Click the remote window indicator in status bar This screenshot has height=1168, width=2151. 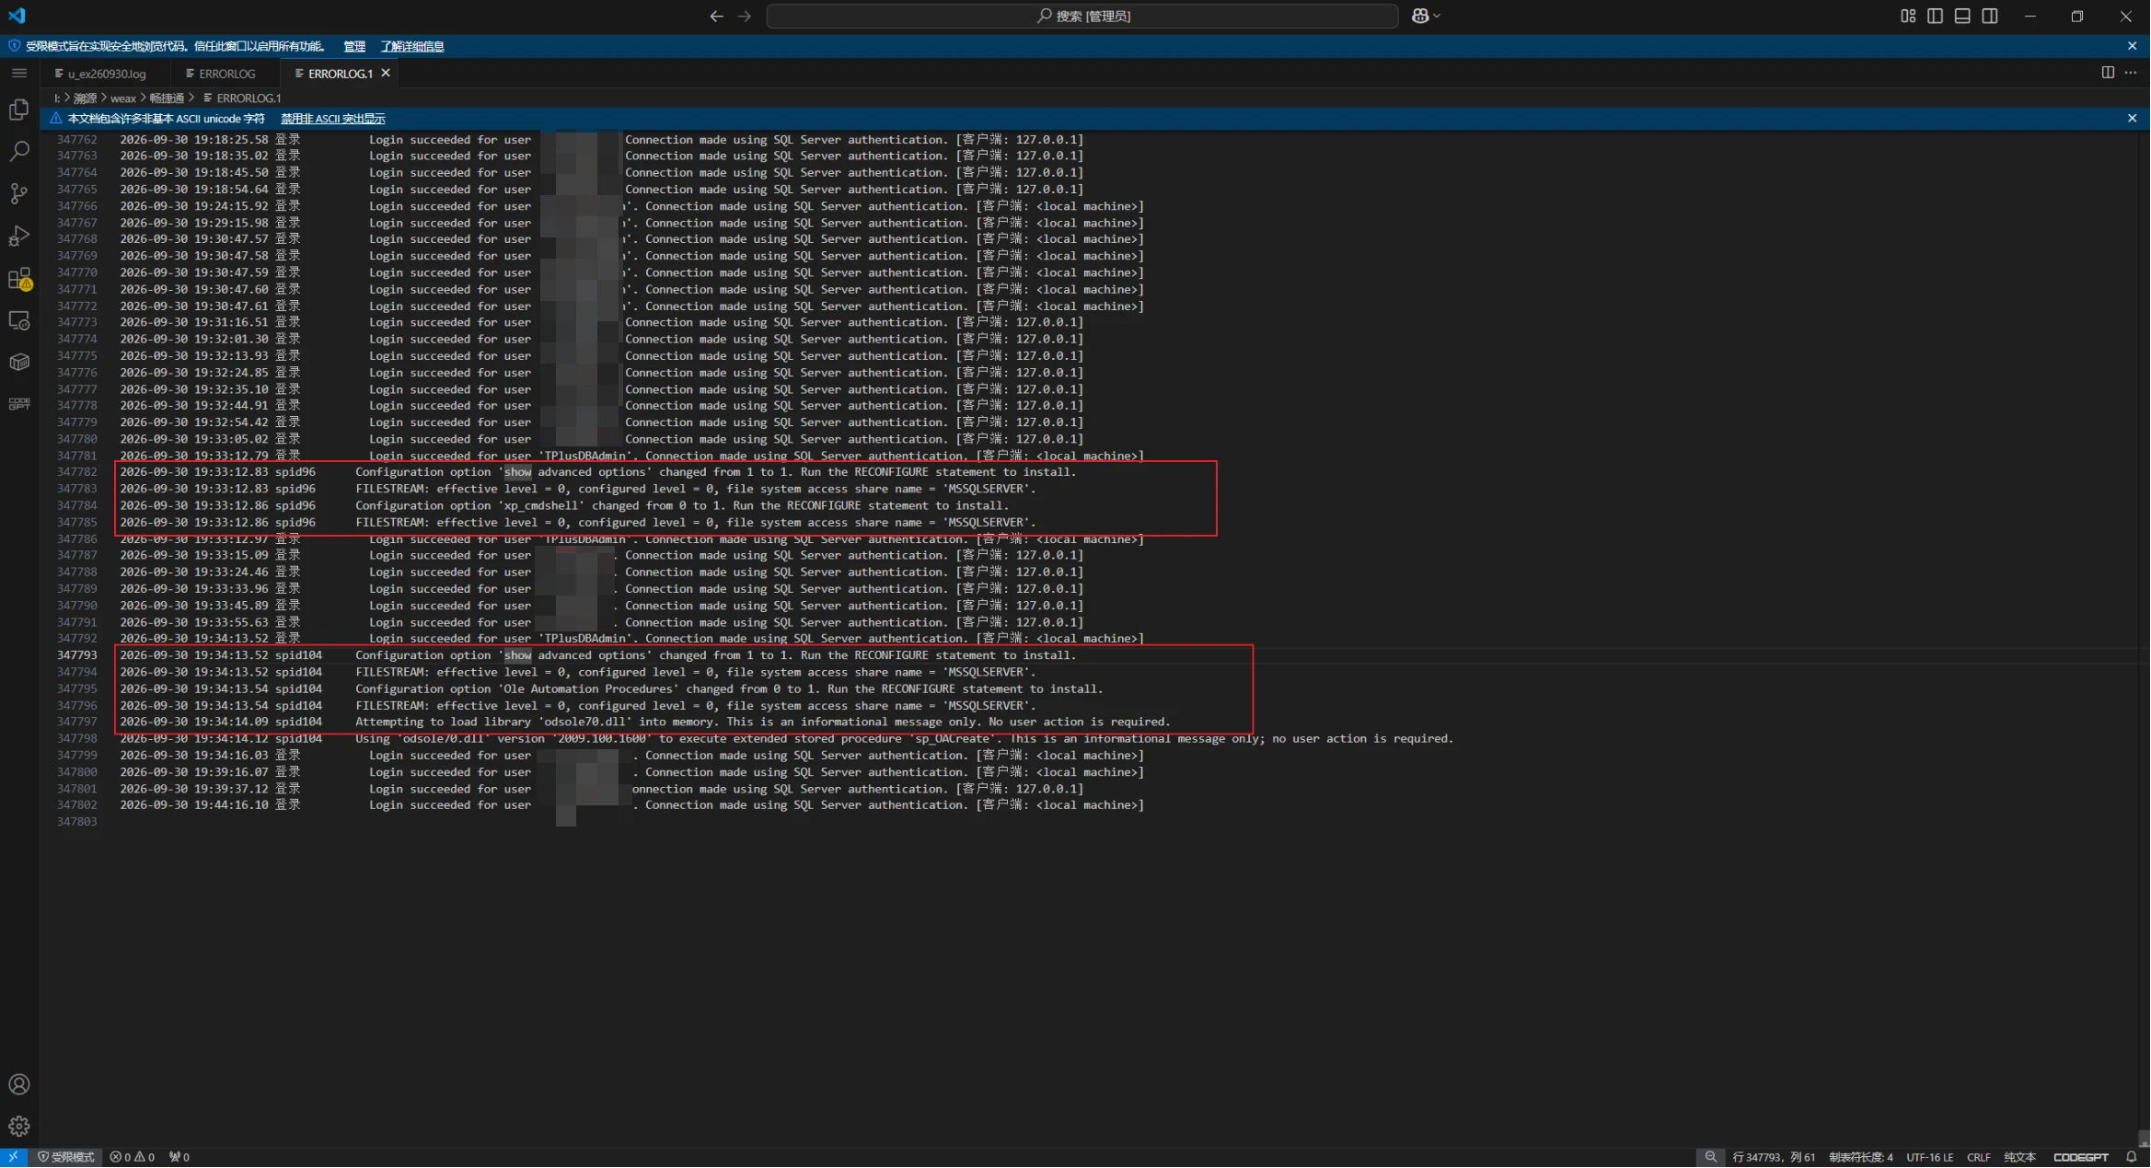(x=14, y=1158)
